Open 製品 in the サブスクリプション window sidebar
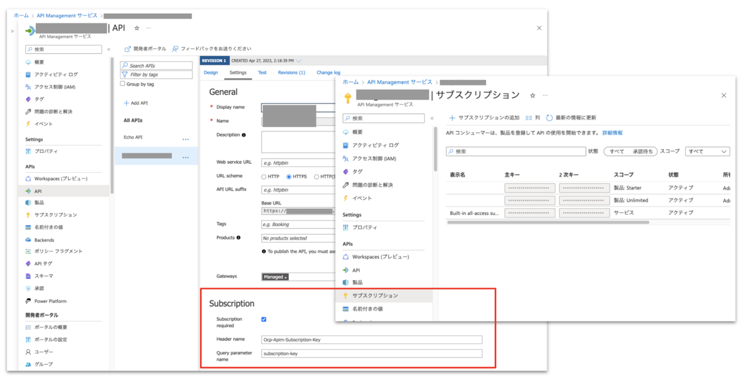Image resolution: width=744 pixels, height=381 pixels. [357, 282]
